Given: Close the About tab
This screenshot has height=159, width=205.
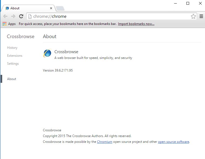Looking at the screenshot, I should (51, 8).
